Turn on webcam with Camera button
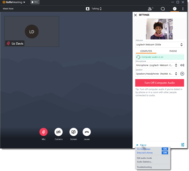The image size is (189, 171). pos(58,132)
